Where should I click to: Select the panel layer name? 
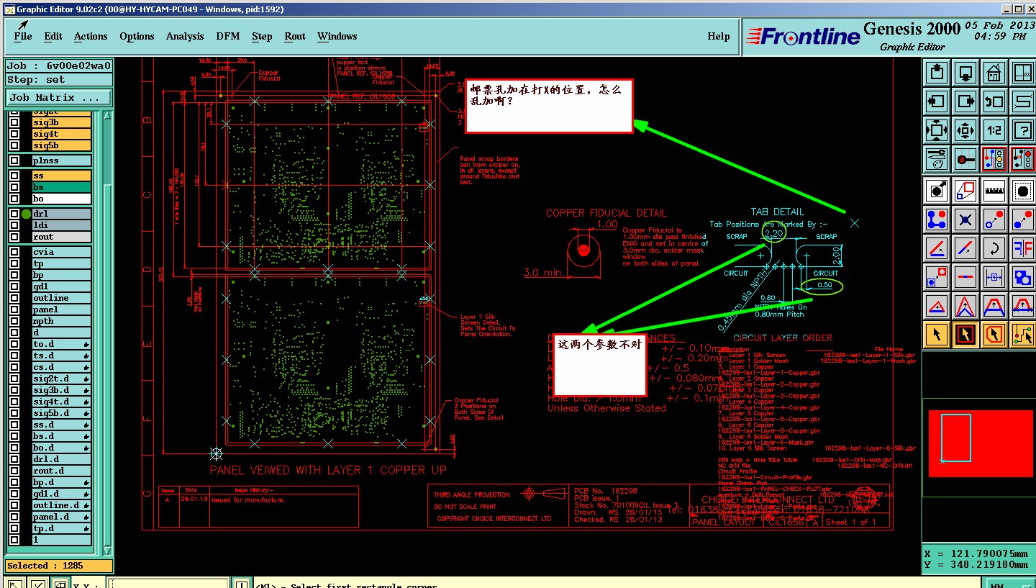[x=62, y=309]
